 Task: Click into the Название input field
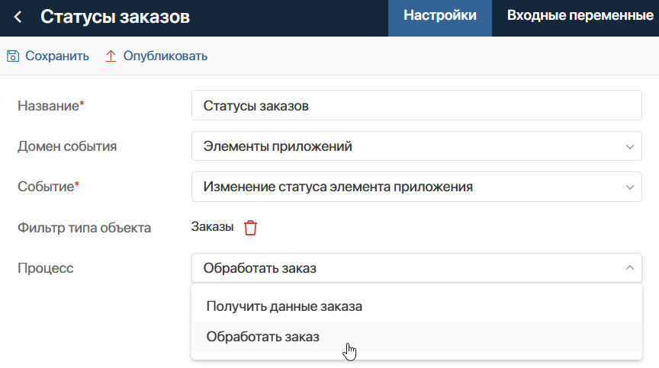tap(416, 105)
